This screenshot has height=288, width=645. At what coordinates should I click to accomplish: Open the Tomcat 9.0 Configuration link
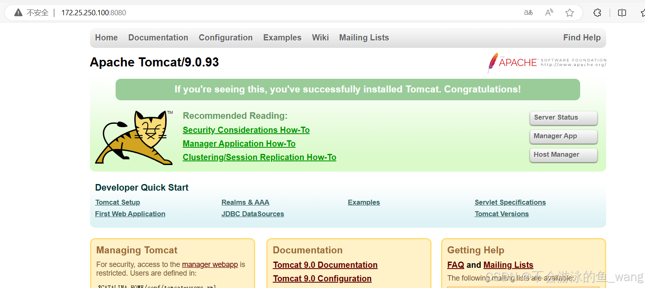point(322,279)
